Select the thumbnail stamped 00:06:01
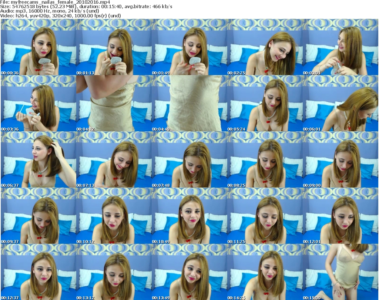Viewport: 379px width, 300px height. 341,103
